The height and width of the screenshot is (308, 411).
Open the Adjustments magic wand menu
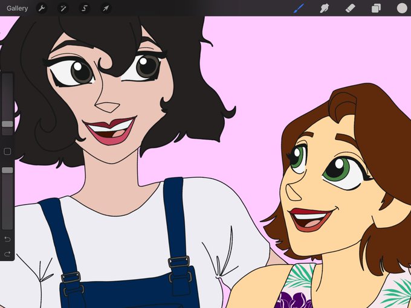[x=63, y=8]
